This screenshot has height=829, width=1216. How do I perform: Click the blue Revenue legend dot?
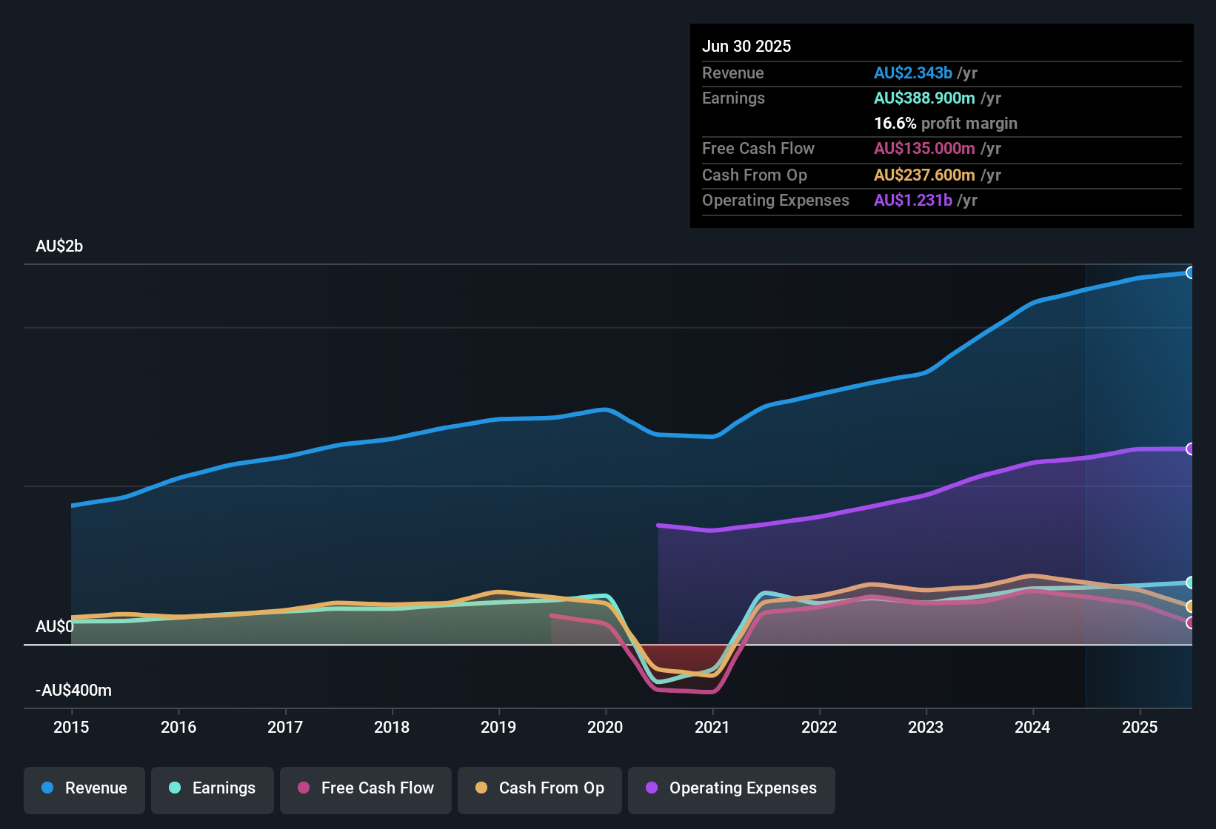47,788
